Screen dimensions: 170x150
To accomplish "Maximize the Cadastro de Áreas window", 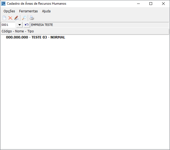I will pyautogui.click(x=151, y=4).
